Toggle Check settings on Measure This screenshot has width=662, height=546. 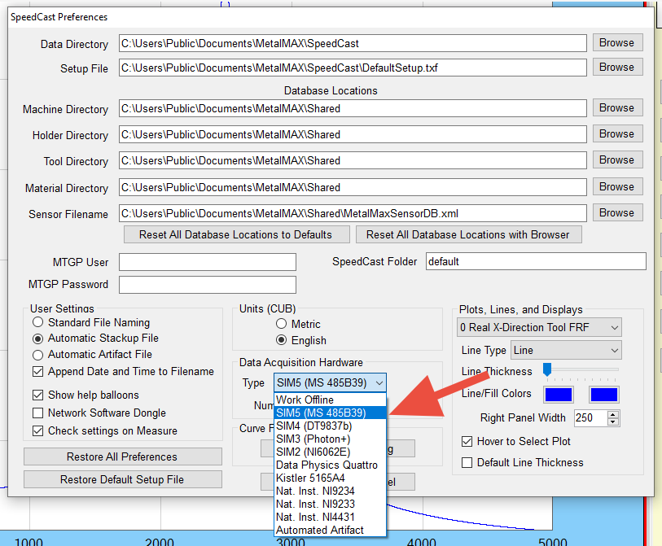[38, 430]
